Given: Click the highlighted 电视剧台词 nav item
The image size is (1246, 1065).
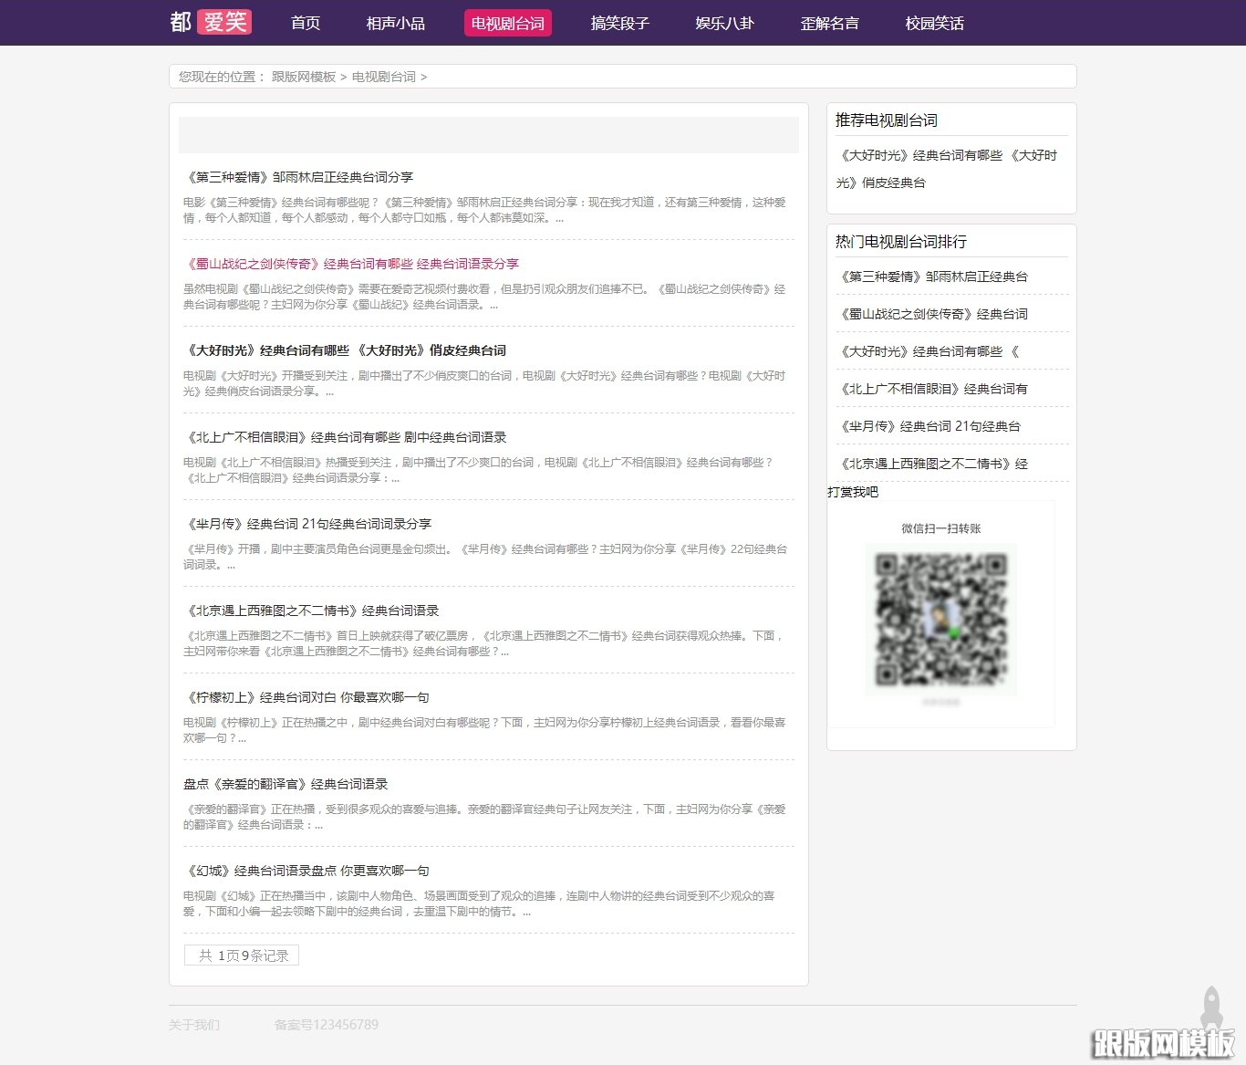Looking at the screenshot, I should 508,23.
